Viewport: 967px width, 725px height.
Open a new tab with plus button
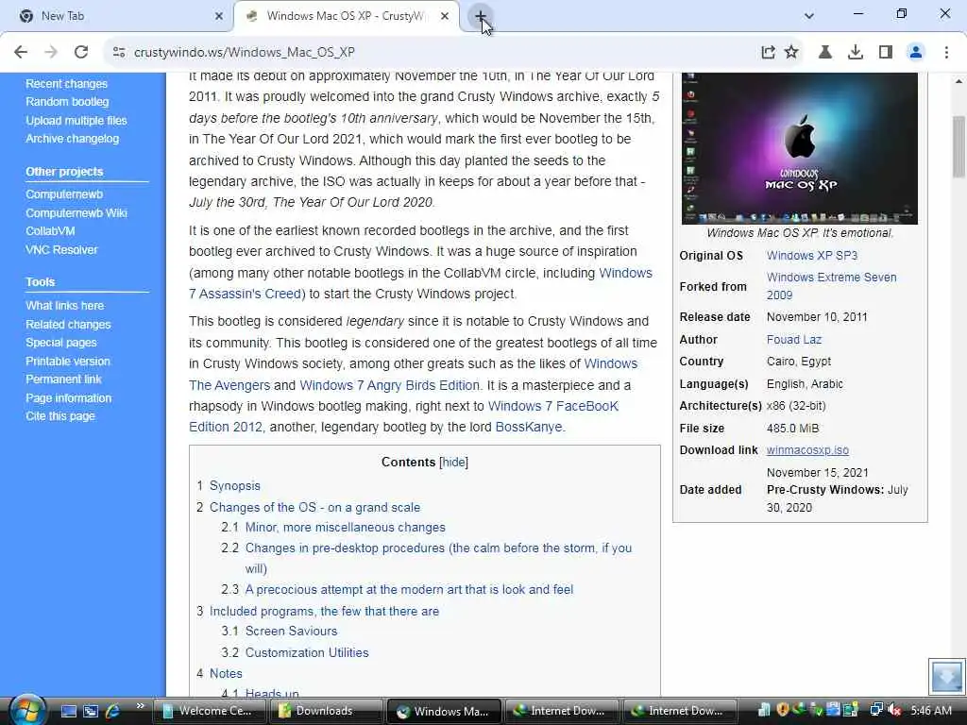point(481,16)
